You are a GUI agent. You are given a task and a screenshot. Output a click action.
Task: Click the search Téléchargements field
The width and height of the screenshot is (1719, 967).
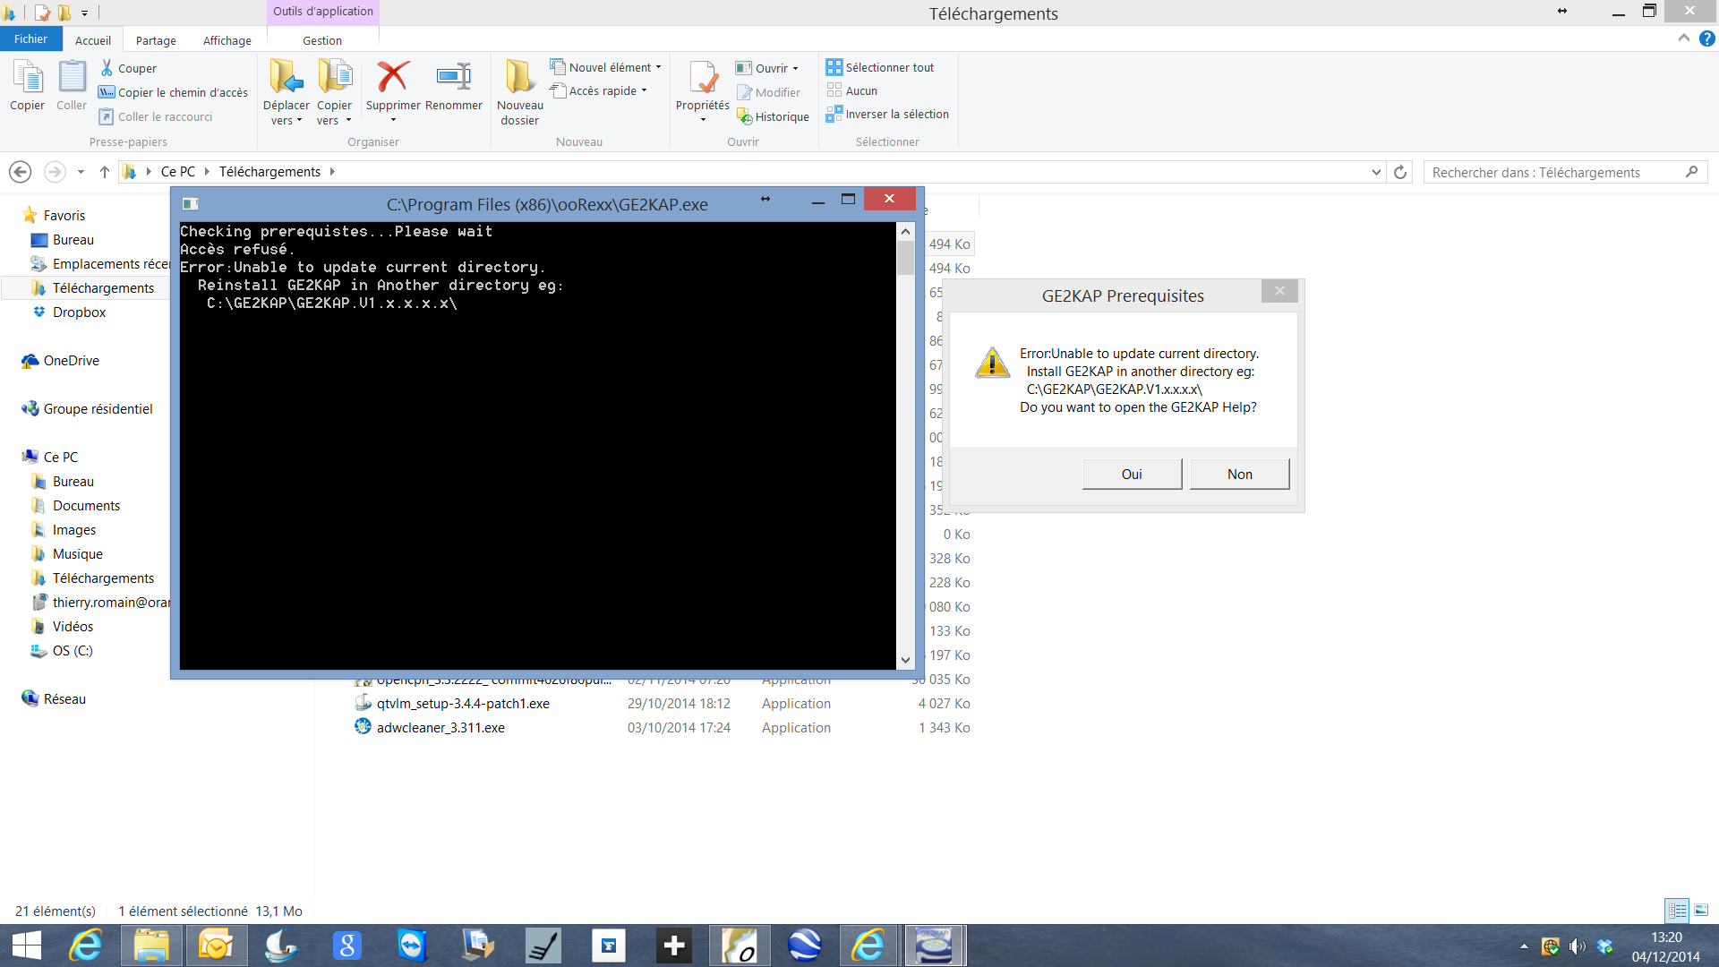pyautogui.click(x=1565, y=172)
